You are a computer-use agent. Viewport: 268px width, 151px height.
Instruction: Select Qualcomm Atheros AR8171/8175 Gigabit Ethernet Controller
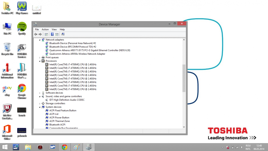click(x=90, y=50)
